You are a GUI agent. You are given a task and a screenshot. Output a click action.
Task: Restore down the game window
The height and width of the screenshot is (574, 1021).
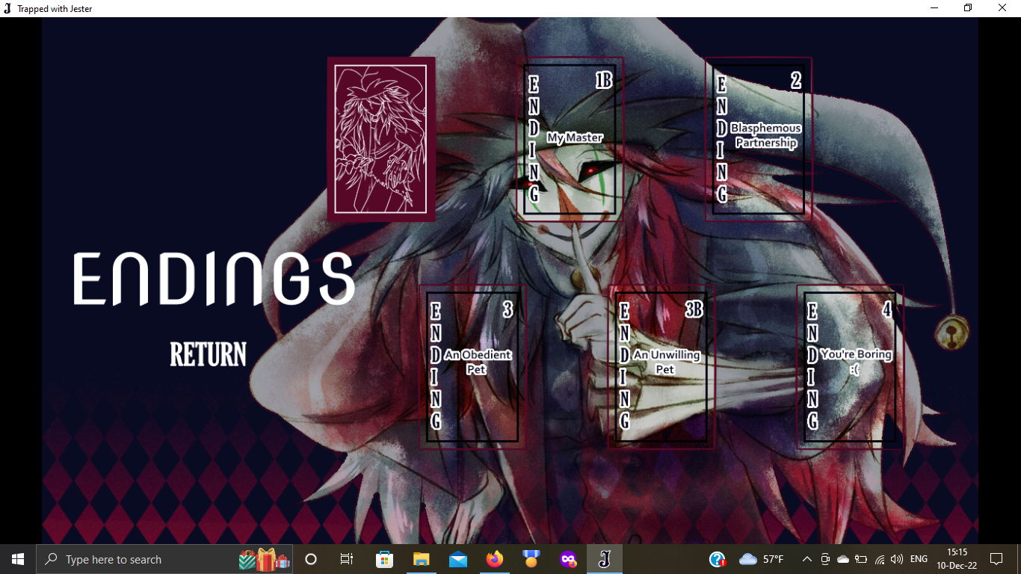tap(968, 8)
